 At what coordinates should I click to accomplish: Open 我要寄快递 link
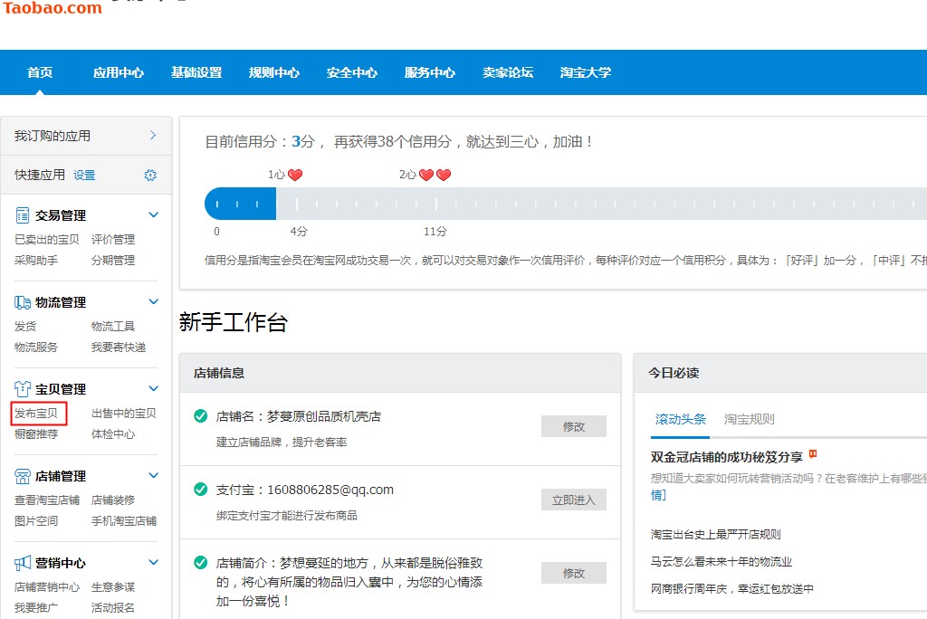point(119,347)
